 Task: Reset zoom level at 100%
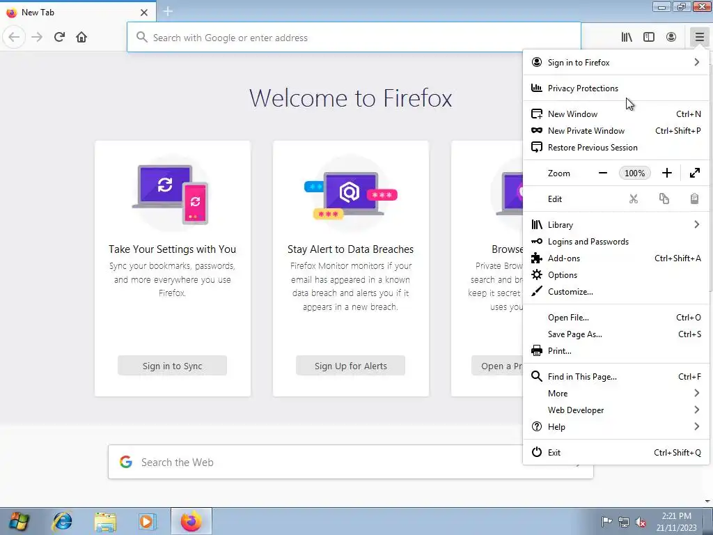pyautogui.click(x=635, y=173)
